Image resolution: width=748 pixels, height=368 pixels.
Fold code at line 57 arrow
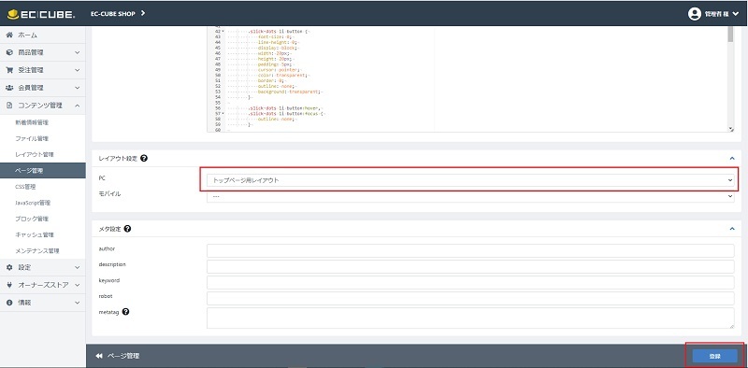tap(223, 114)
